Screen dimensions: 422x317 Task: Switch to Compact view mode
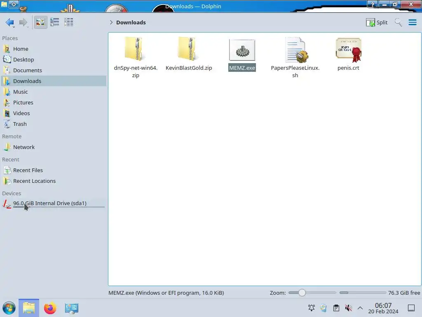pos(55,22)
